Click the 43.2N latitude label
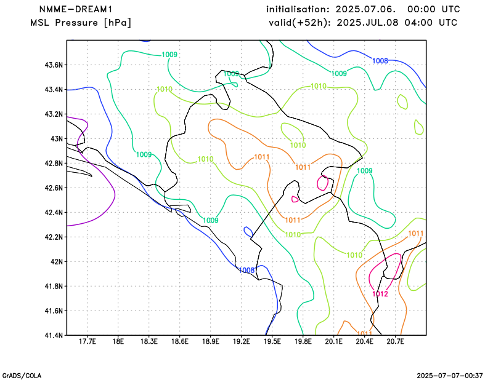The height and width of the screenshot is (380, 493). click(x=54, y=114)
